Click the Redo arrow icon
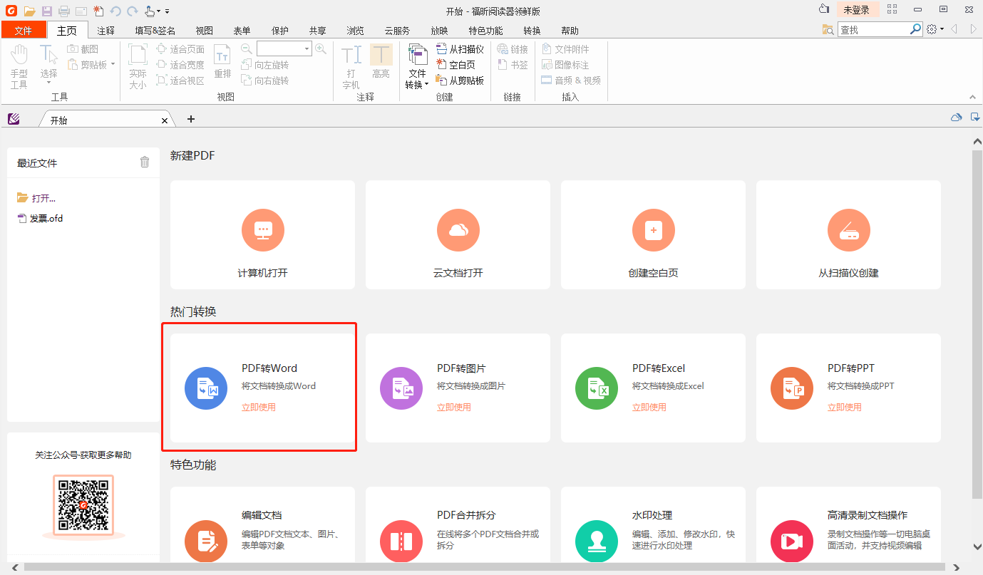 tap(132, 11)
